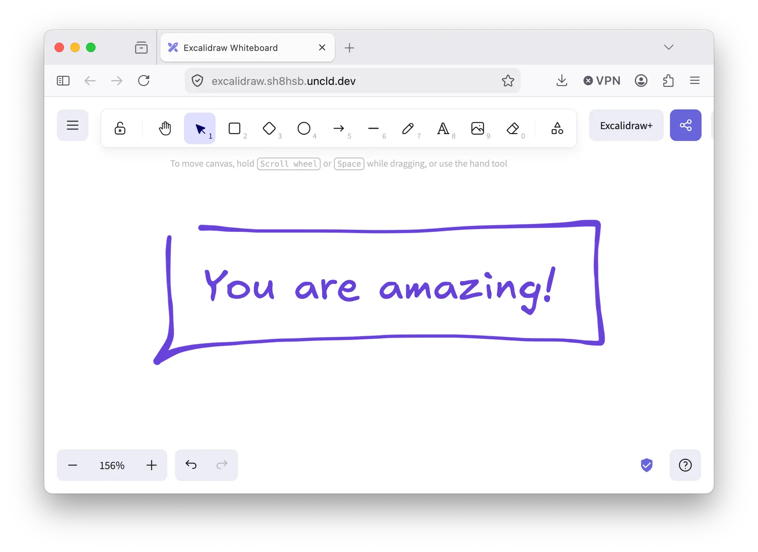The width and height of the screenshot is (758, 552).
Task: Zoom in with the plus button
Action: point(152,465)
